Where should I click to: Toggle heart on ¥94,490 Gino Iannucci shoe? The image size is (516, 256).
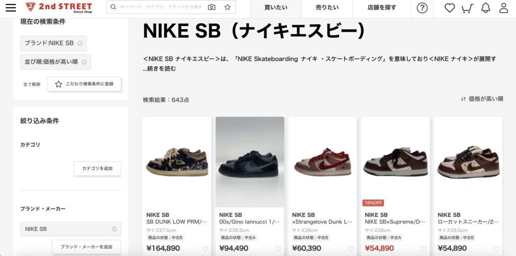278,249
